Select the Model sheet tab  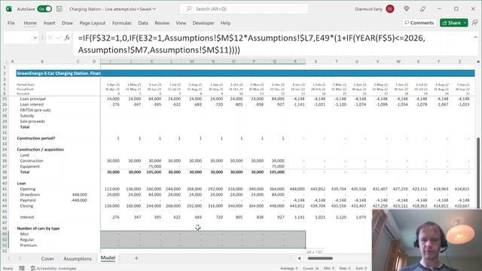point(108,258)
